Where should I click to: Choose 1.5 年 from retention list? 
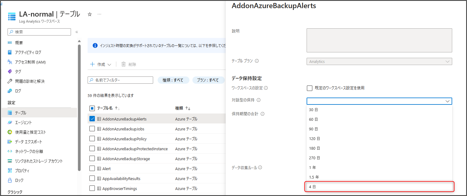[379, 177]
